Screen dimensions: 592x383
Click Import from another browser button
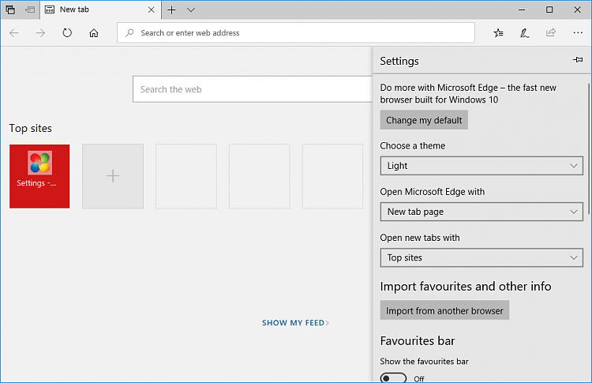point(444,310)
